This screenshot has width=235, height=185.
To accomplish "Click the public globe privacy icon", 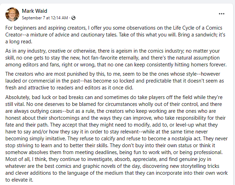I will point(73,18).
